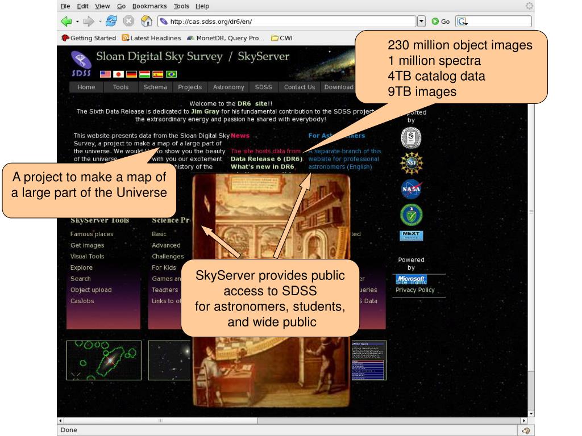
Task: Click the Forward arrow button
Action: click(x=88, y=22)
